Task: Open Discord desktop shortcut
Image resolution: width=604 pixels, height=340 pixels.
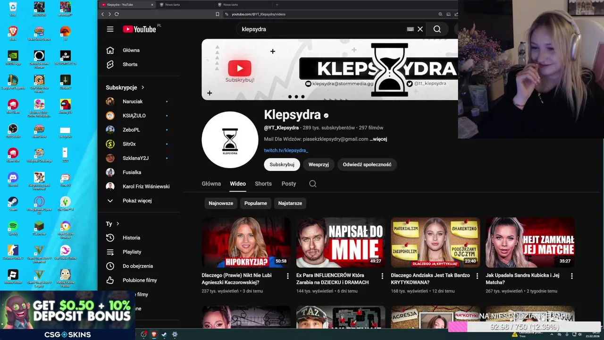Action: [13, 178]
